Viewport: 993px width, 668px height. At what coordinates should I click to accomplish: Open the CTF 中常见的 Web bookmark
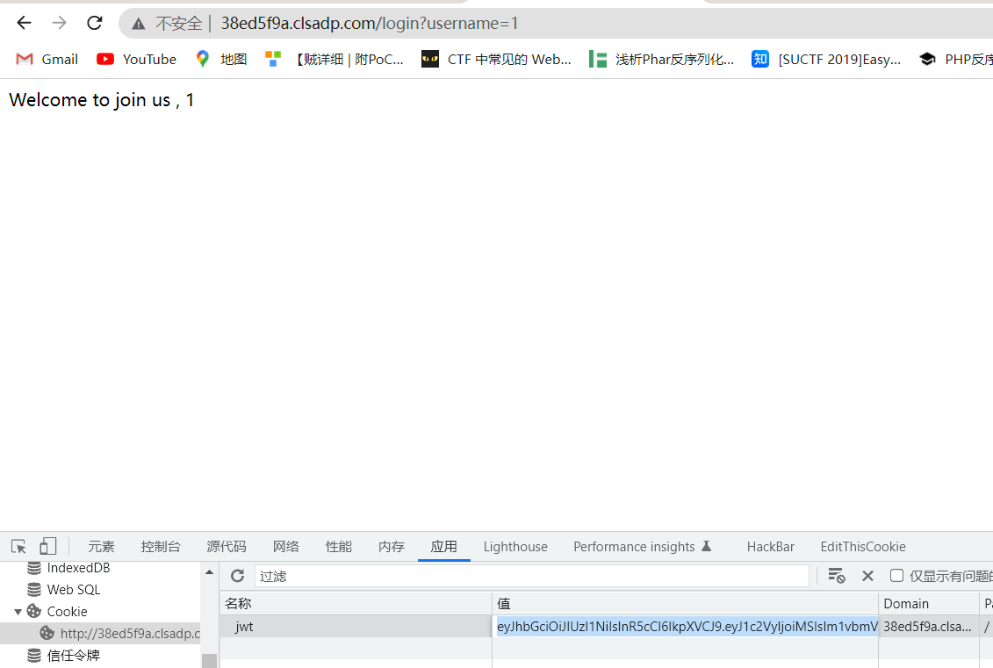[497, 59]
